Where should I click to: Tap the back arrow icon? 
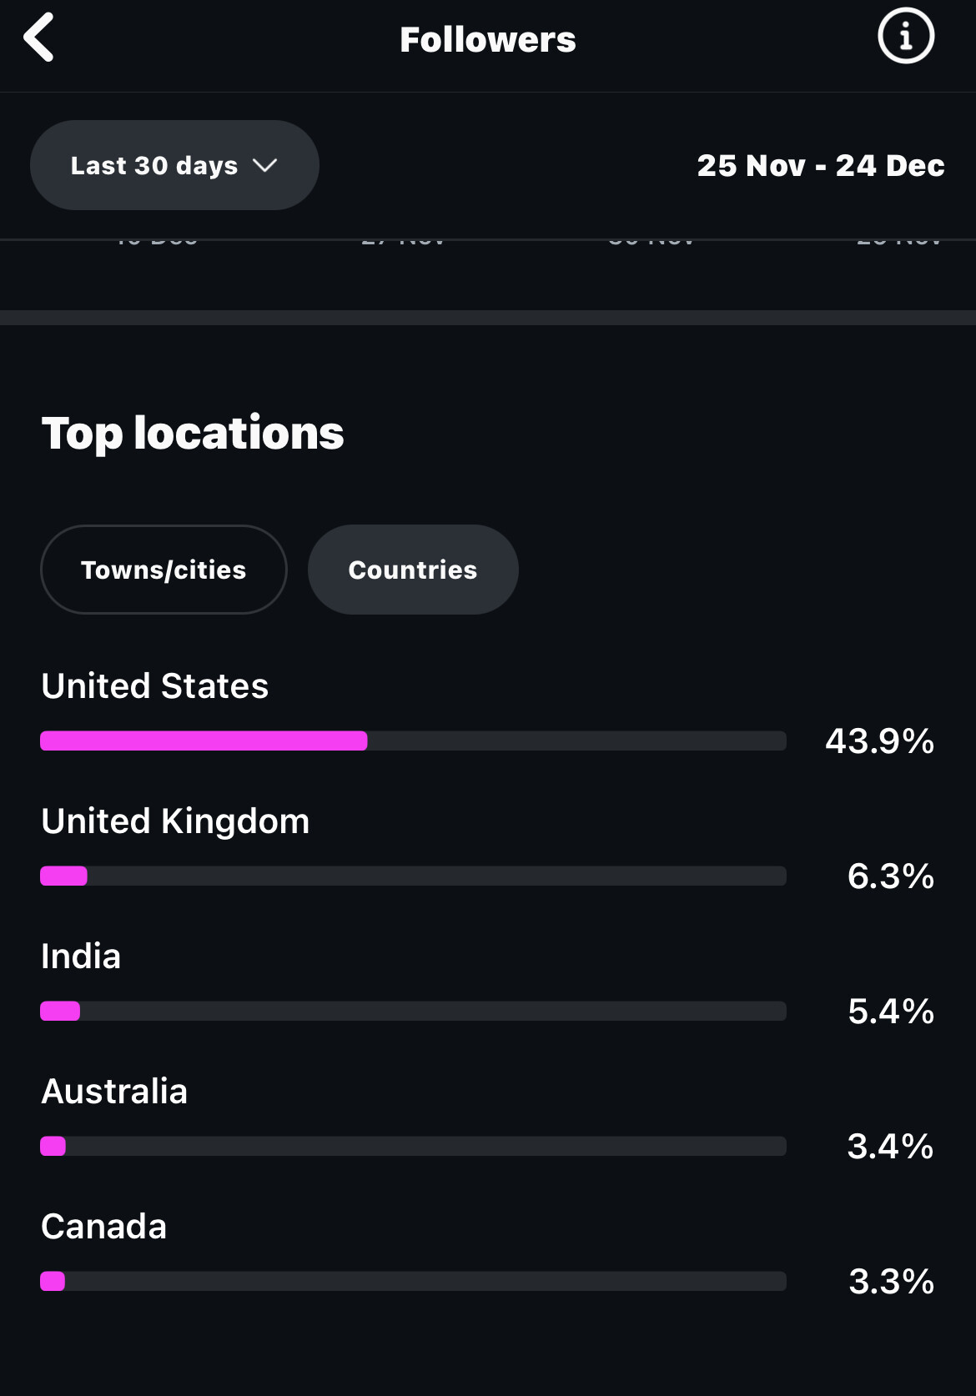(x=39, y=38)
